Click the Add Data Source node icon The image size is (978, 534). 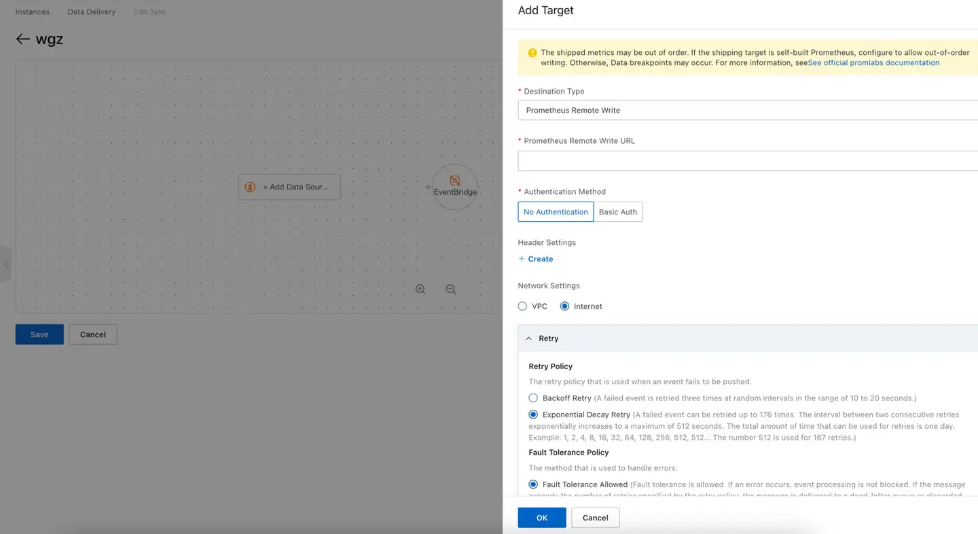(250, 187)
